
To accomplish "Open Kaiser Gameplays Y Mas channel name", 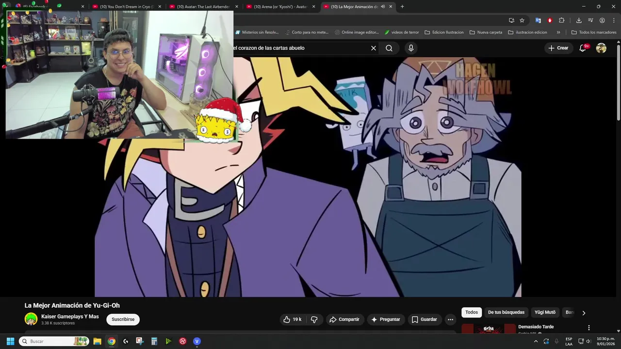I will point(70,317).
